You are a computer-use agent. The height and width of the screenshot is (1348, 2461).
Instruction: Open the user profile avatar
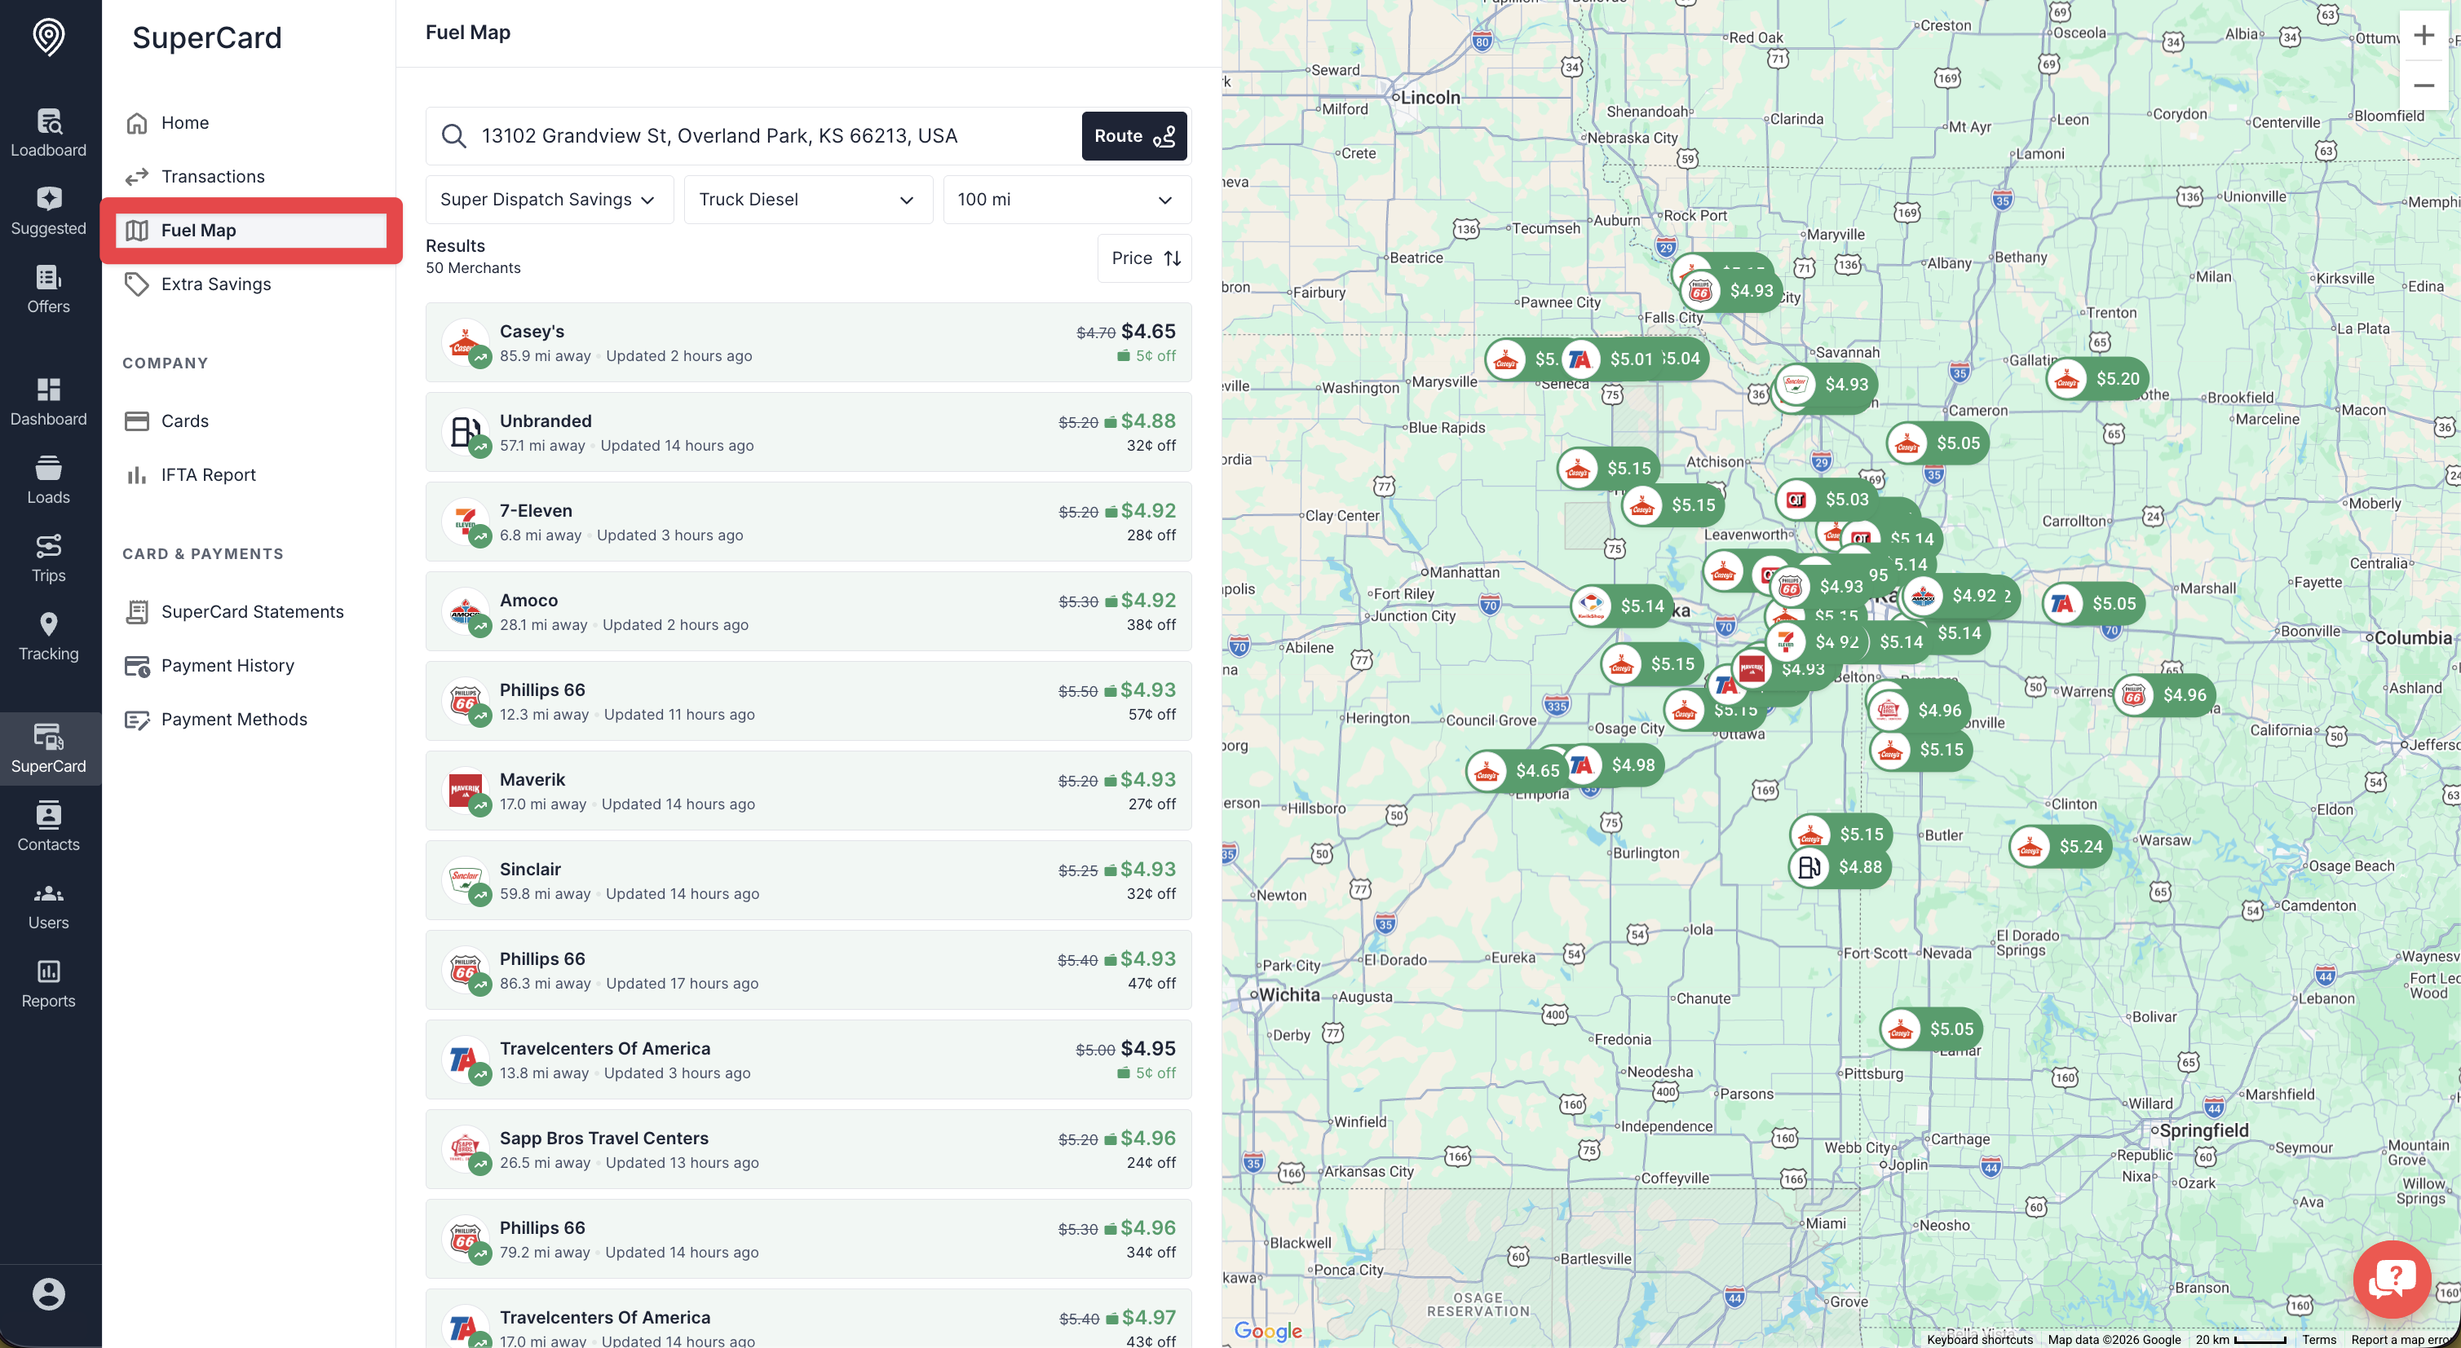click(x=49, y=1294)
